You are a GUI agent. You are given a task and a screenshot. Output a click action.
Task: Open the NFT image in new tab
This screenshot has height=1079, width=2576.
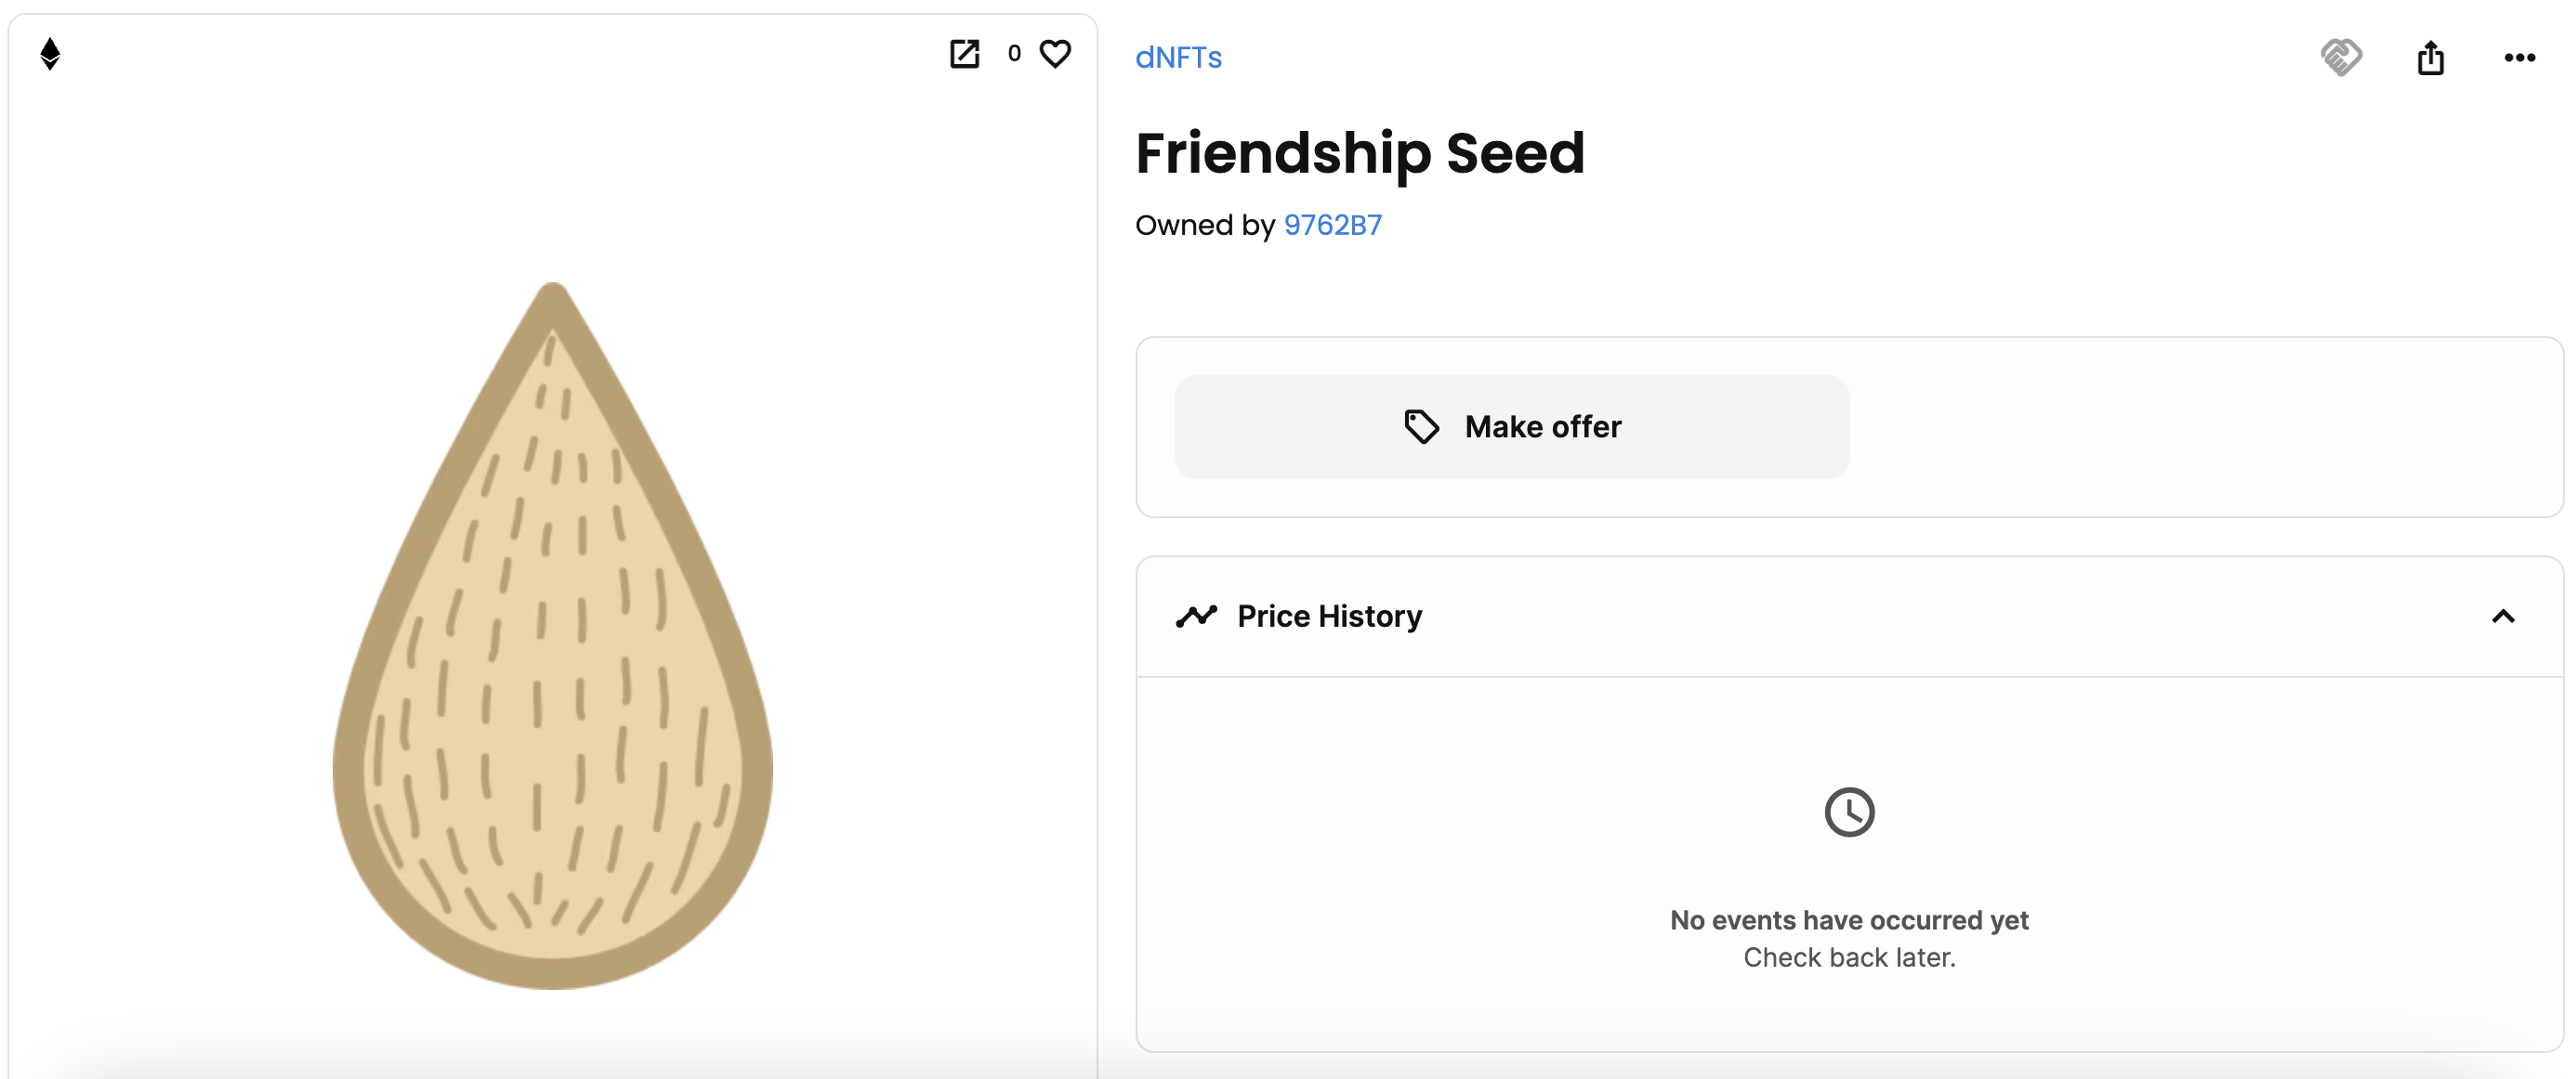pos(964,54)
